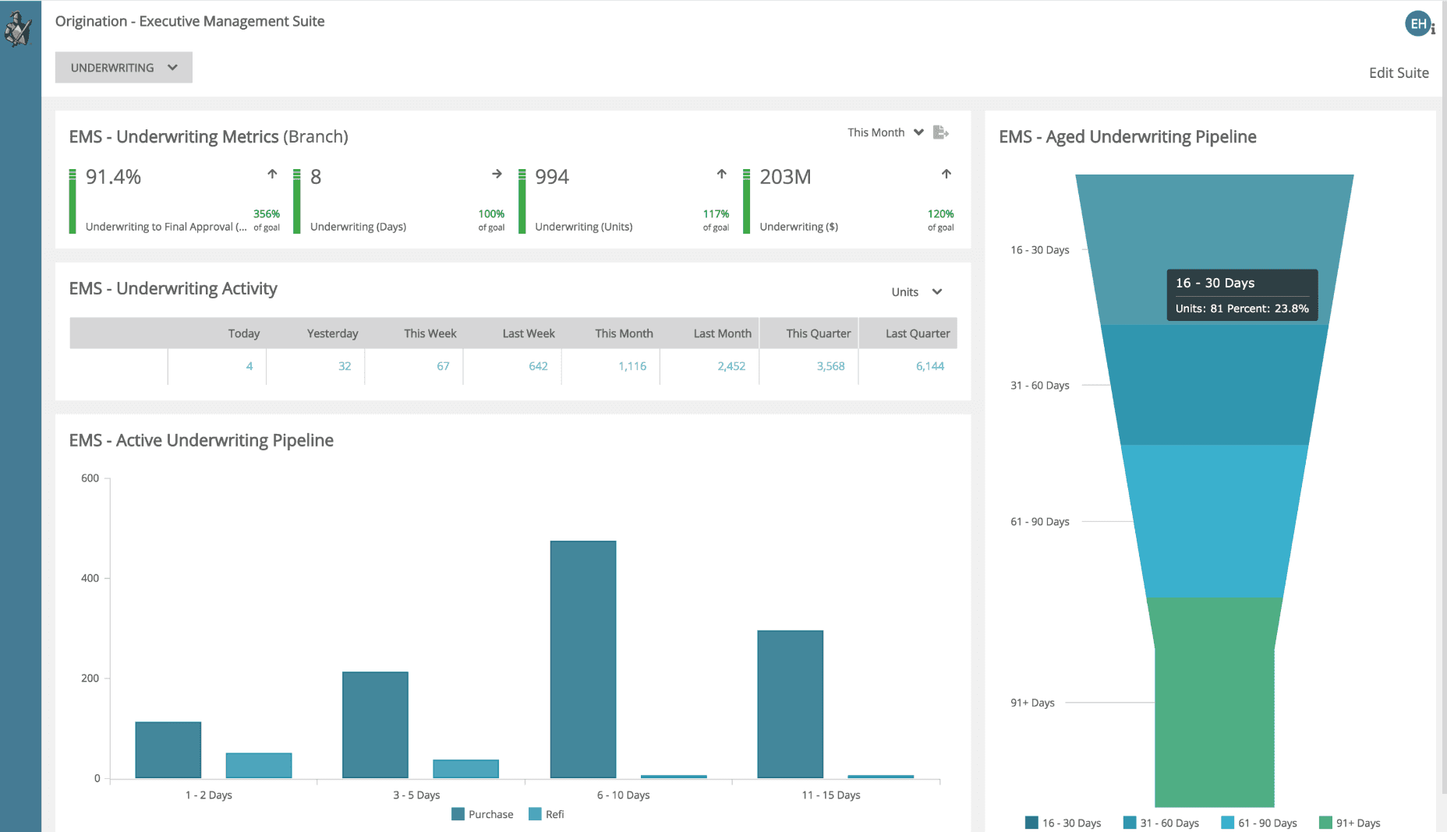The image size is (1447, 832).
Task: Open the UNDERWRITING dropdown
Action: tap(123, 67)
